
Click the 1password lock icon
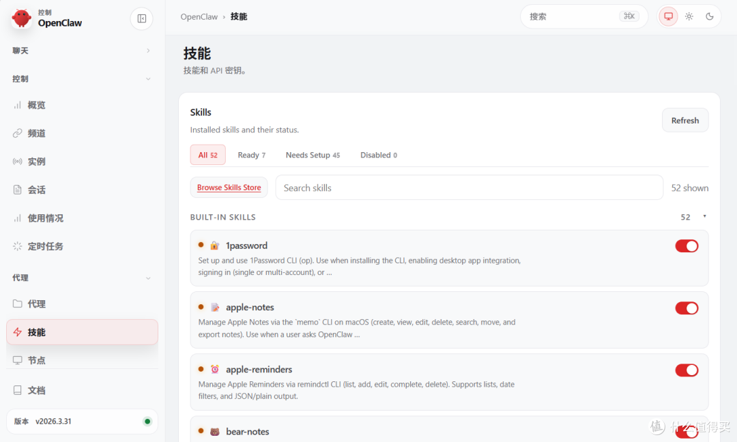click(x=214, y=245)
